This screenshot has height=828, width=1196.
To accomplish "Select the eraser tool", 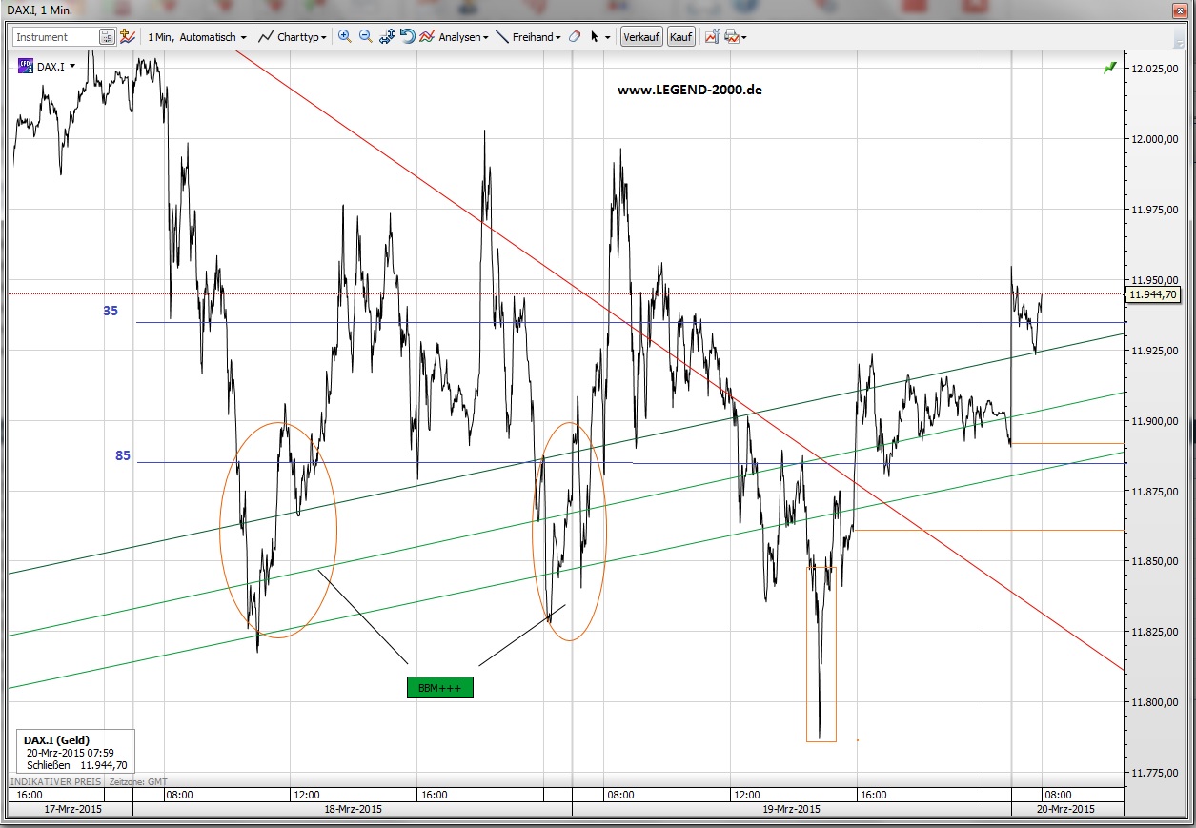I will click(x=574, y=36).
